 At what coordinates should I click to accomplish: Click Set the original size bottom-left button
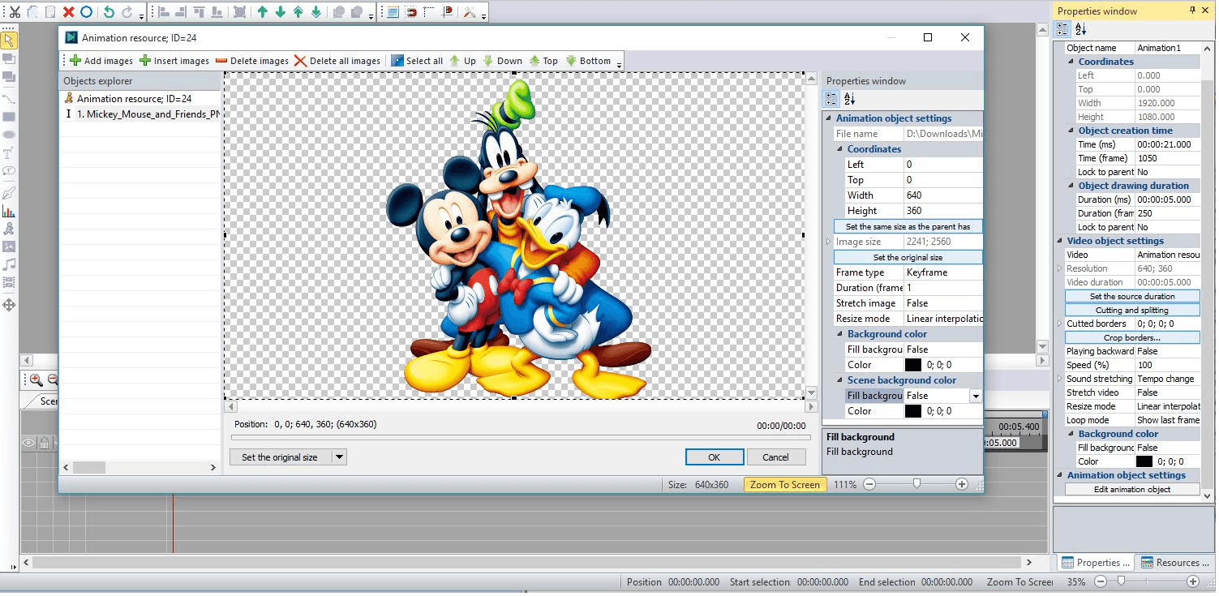280,457
